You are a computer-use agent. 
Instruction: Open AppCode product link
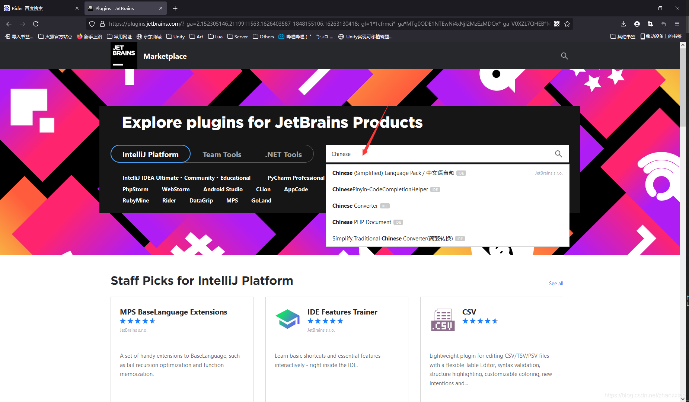pyautogui.click(x=296, y=189)
